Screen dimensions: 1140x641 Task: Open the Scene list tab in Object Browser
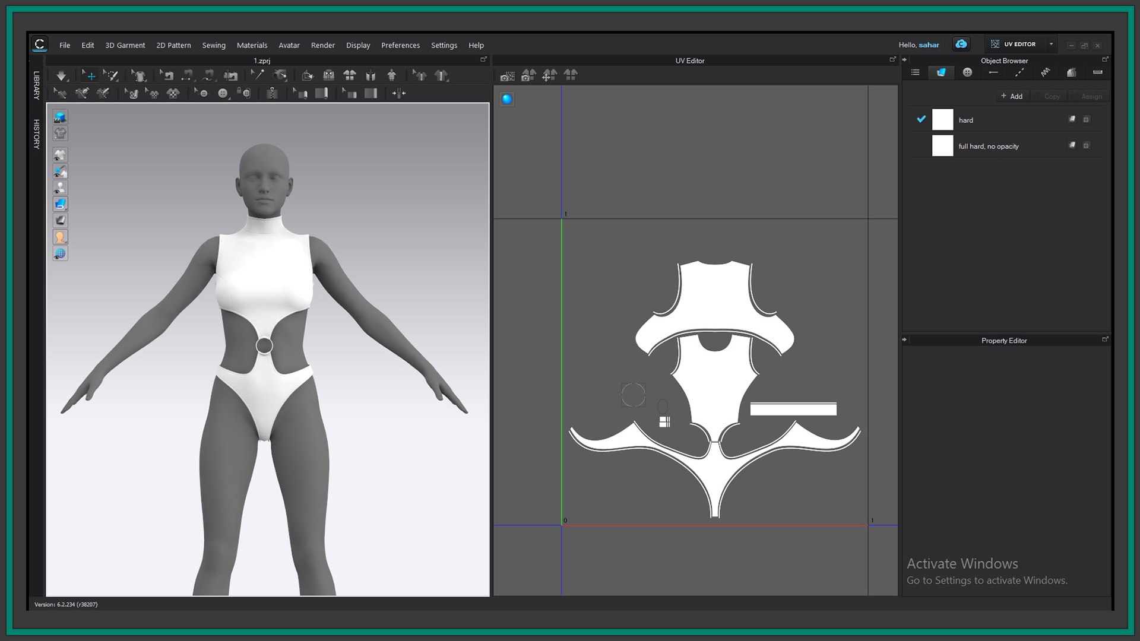915,72
